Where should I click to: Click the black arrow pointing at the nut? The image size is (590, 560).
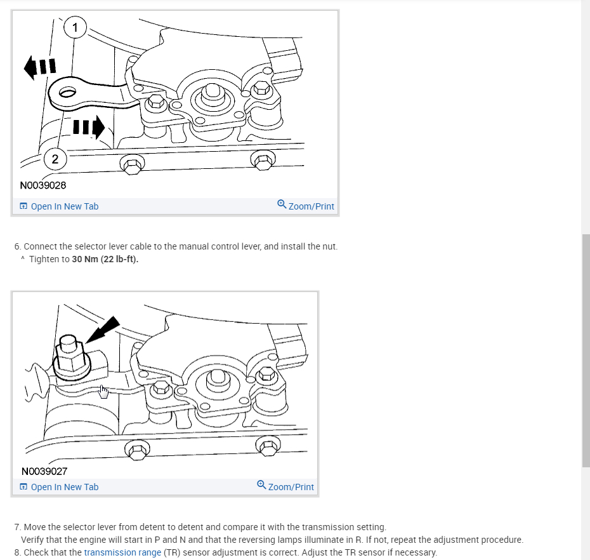tap(103, 330)
